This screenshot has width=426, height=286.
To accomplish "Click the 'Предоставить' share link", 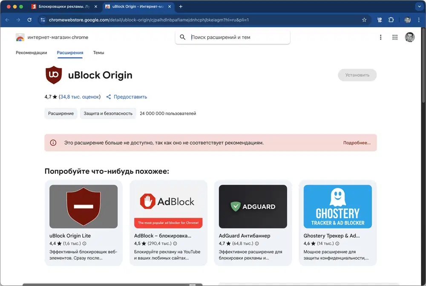I will [x=127, y=97].
